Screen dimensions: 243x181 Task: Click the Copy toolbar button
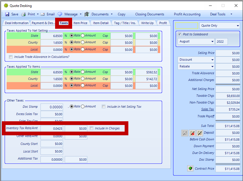click(x=121, y=14)
